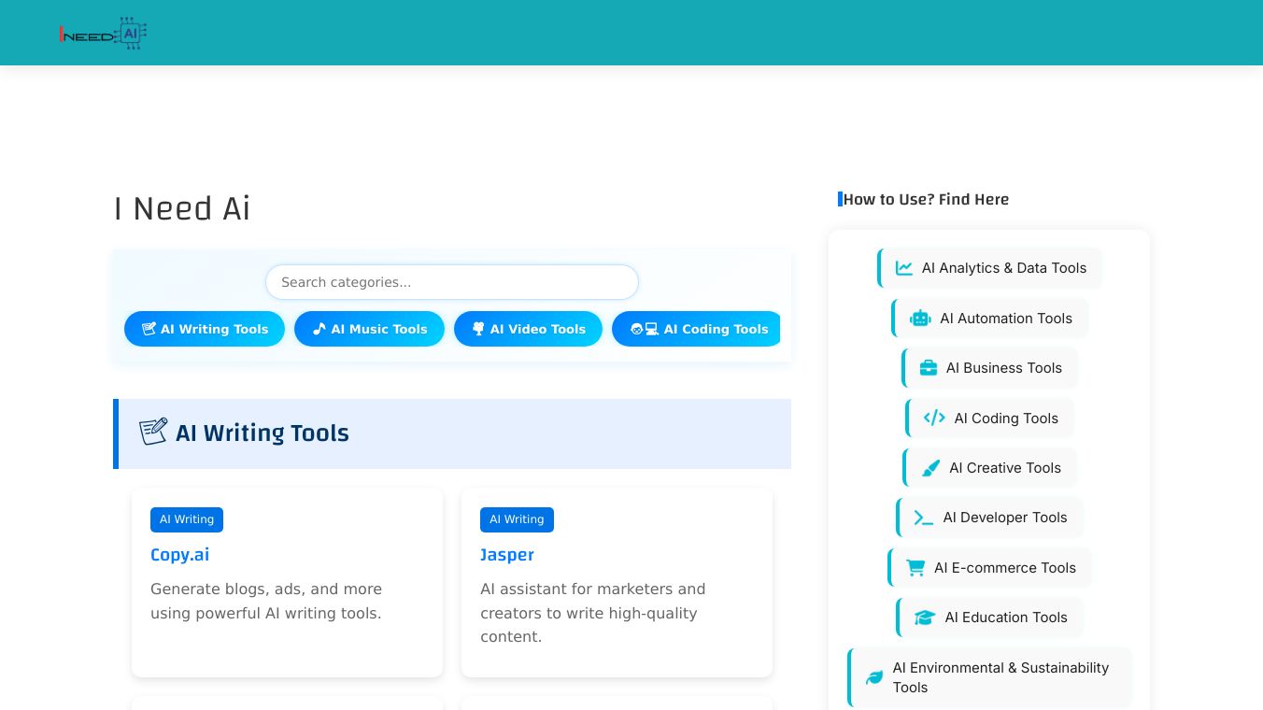Screen dimensions: 1263x710
Task: Open AI Coding Tools in sidebar list
Action: tap(990, 419)
